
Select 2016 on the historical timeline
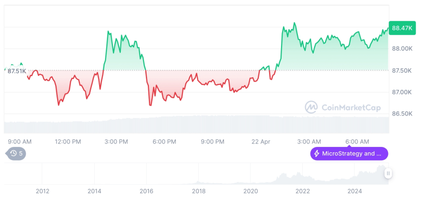[146, 191]
